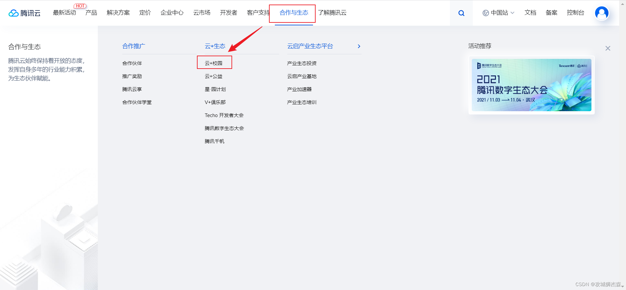Image resolution: width=626 pixels, height=290 pixels.
Task: Open the 客户支持 menu
Action: [258, 13]
